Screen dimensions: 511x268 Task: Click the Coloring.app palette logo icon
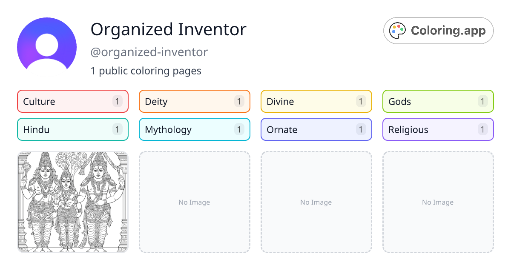397,30
